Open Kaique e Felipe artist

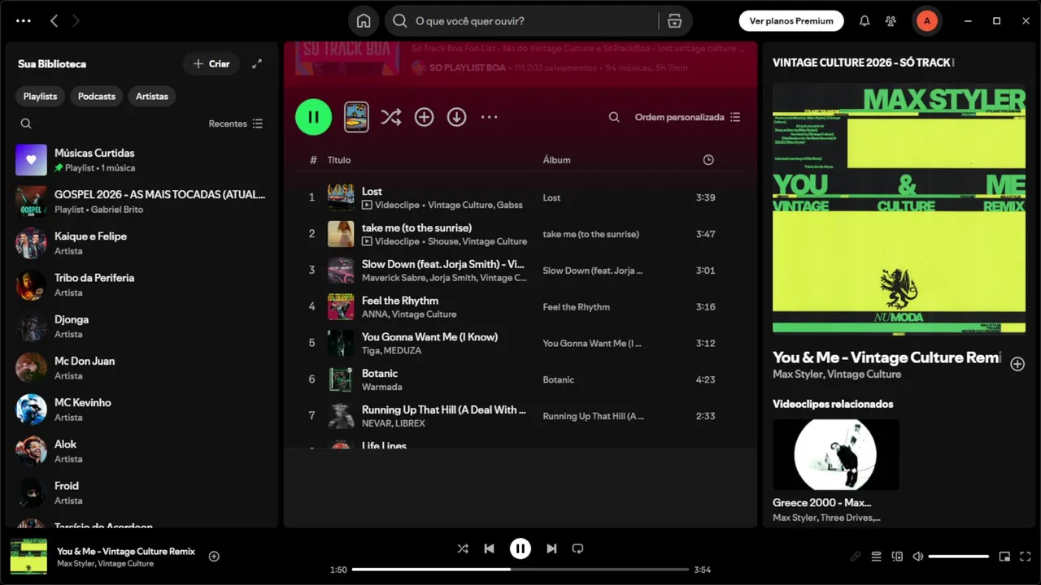pyautogui.click(x=142, y=243)
